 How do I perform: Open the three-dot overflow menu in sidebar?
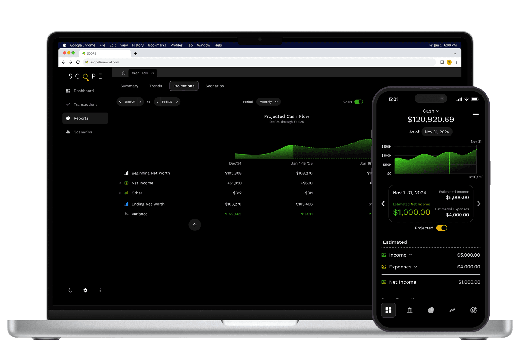(x=100, y=290)
